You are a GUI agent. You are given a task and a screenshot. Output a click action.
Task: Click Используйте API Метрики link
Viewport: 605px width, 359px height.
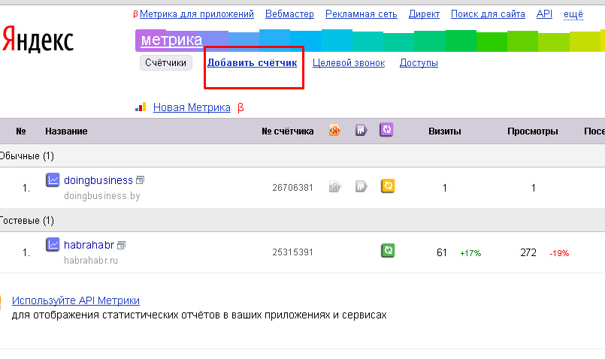[76, 300]
